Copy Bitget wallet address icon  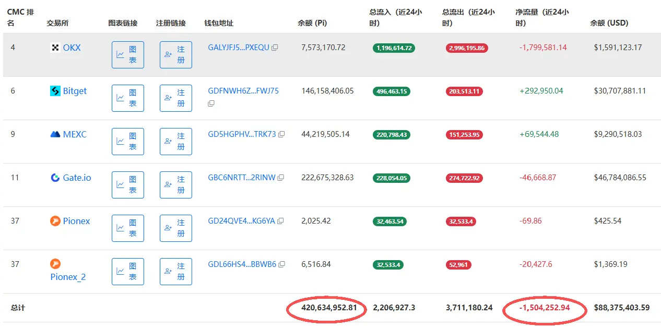(x=211, y=103)
